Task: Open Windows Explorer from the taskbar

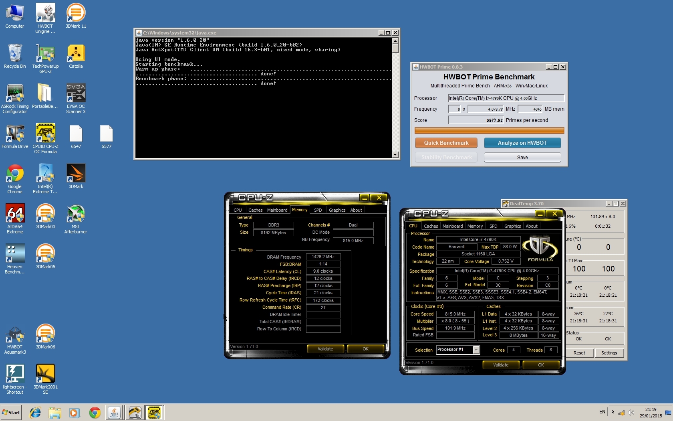Action: point(55,412)
